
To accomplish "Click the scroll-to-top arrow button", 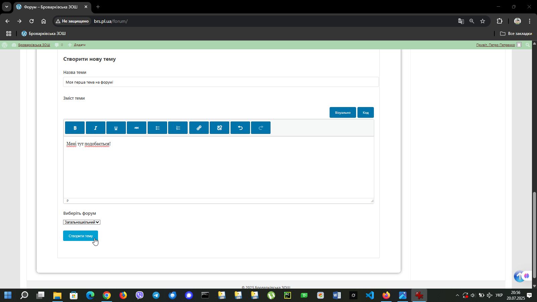I will 519,276.
